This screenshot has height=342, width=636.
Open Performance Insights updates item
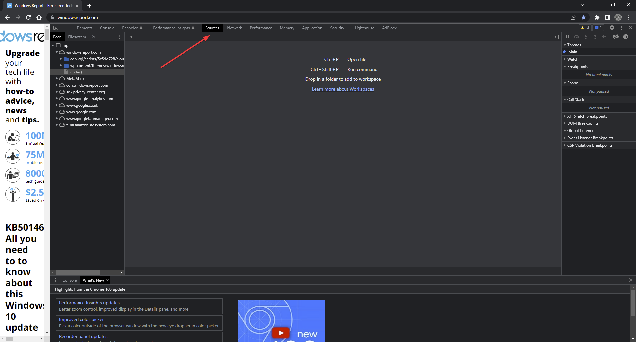(139, 306)
